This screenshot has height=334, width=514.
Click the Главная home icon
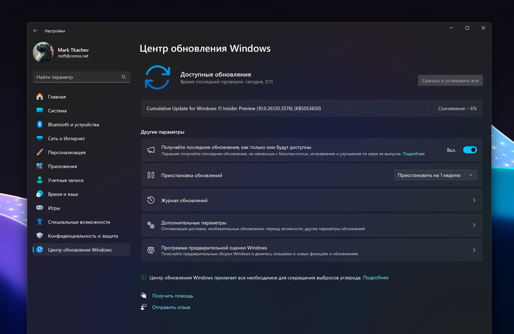40,97
